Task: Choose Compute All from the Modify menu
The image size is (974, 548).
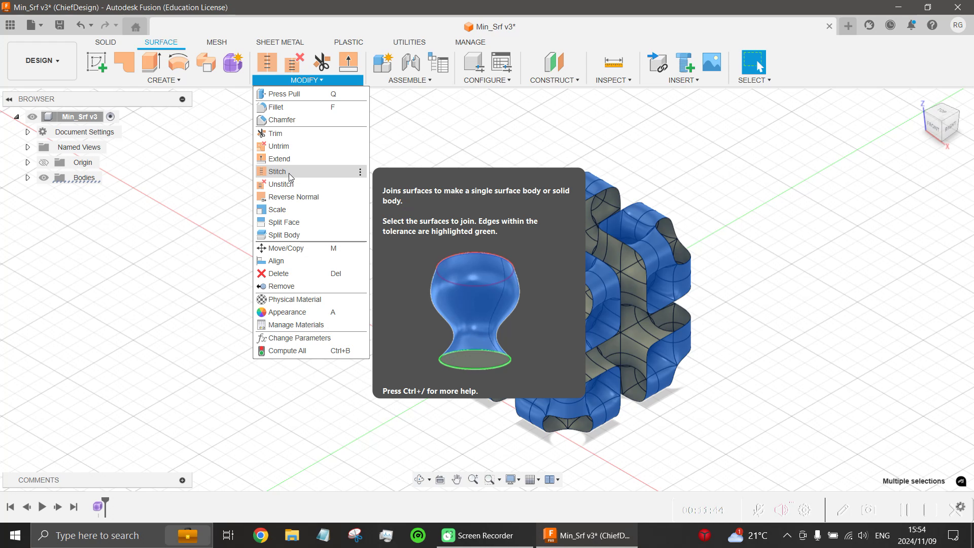Action: [311, 351]
